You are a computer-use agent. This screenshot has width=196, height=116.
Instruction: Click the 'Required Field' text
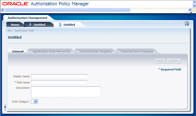point(171,69)
